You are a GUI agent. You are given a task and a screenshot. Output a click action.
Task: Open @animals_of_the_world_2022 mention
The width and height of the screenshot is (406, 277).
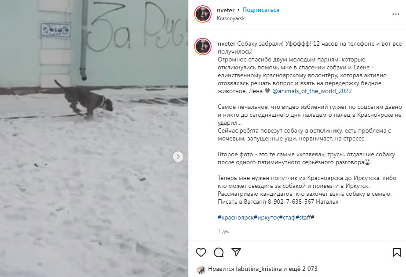click(312, 91)
